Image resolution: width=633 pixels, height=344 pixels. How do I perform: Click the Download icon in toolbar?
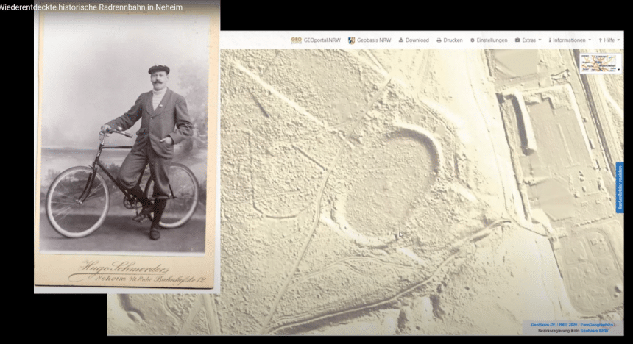(x=401, y=40)
